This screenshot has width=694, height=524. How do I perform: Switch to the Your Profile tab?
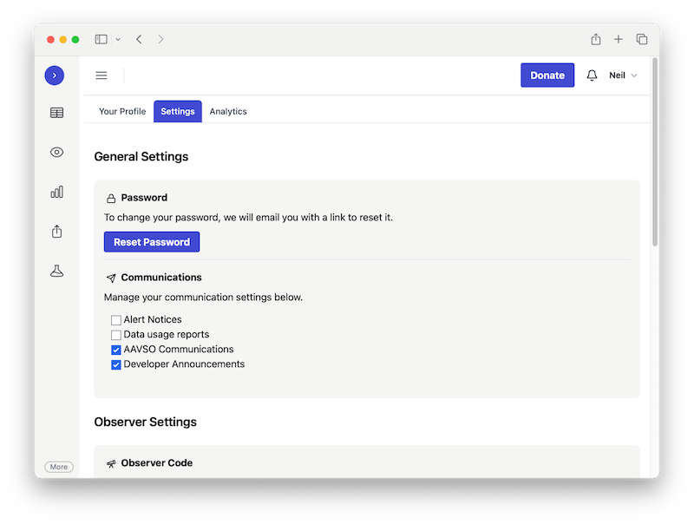pos(122,112)
